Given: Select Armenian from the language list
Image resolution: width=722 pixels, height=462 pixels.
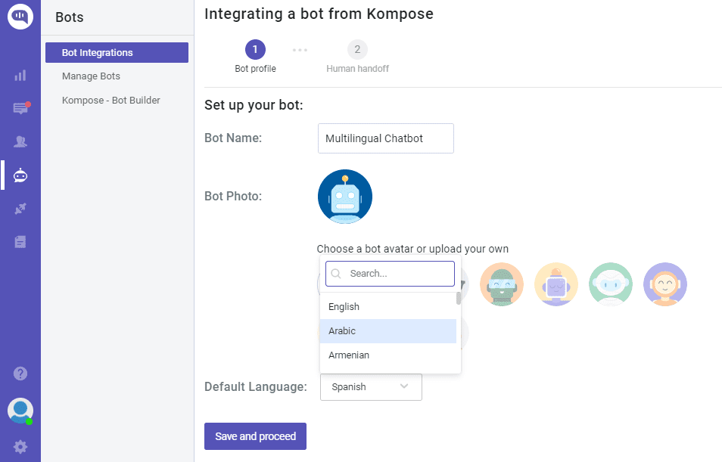Looking at the screenshot, I should (x=388, y=355).
